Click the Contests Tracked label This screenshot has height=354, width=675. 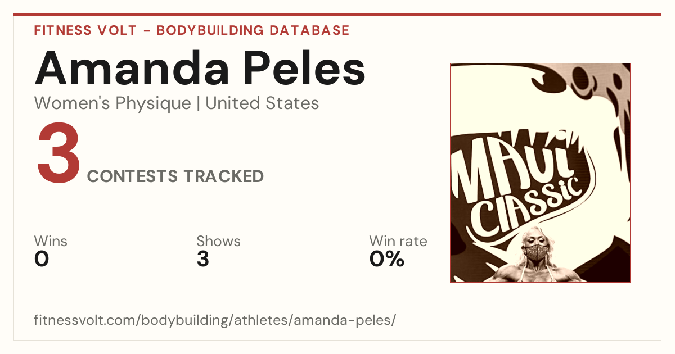click(x=175, y=176)
